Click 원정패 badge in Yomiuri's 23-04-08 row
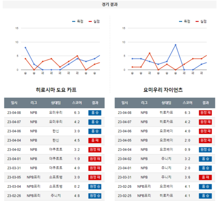 coord(205,113)
